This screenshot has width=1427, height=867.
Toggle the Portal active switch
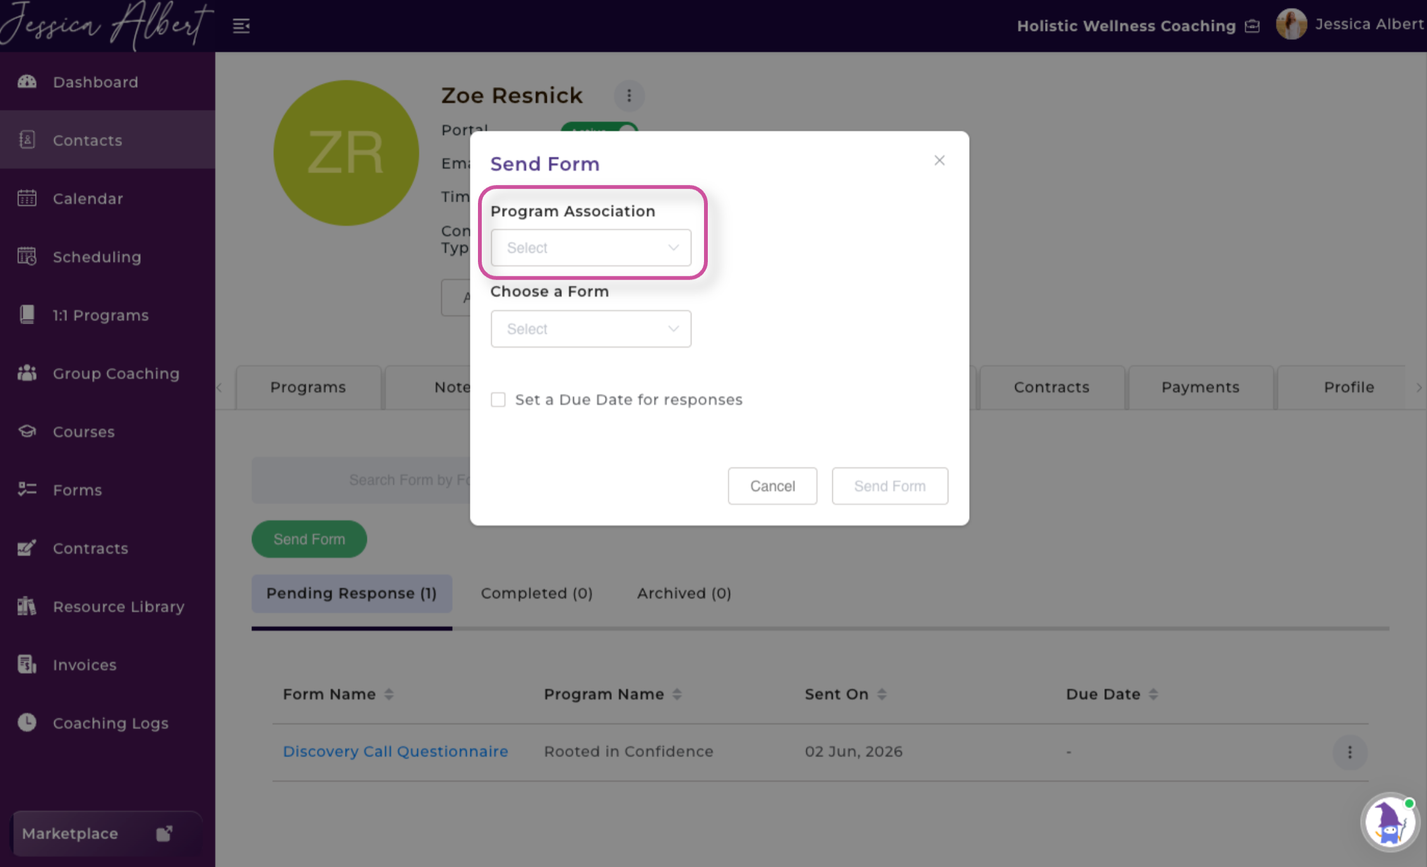pyautogui.click(x=599, y=129)
